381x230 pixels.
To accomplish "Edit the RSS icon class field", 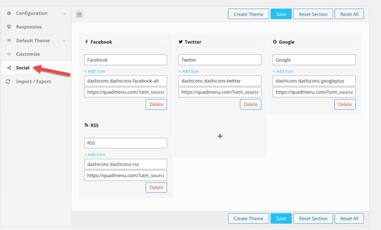I will tap(125, 164).
